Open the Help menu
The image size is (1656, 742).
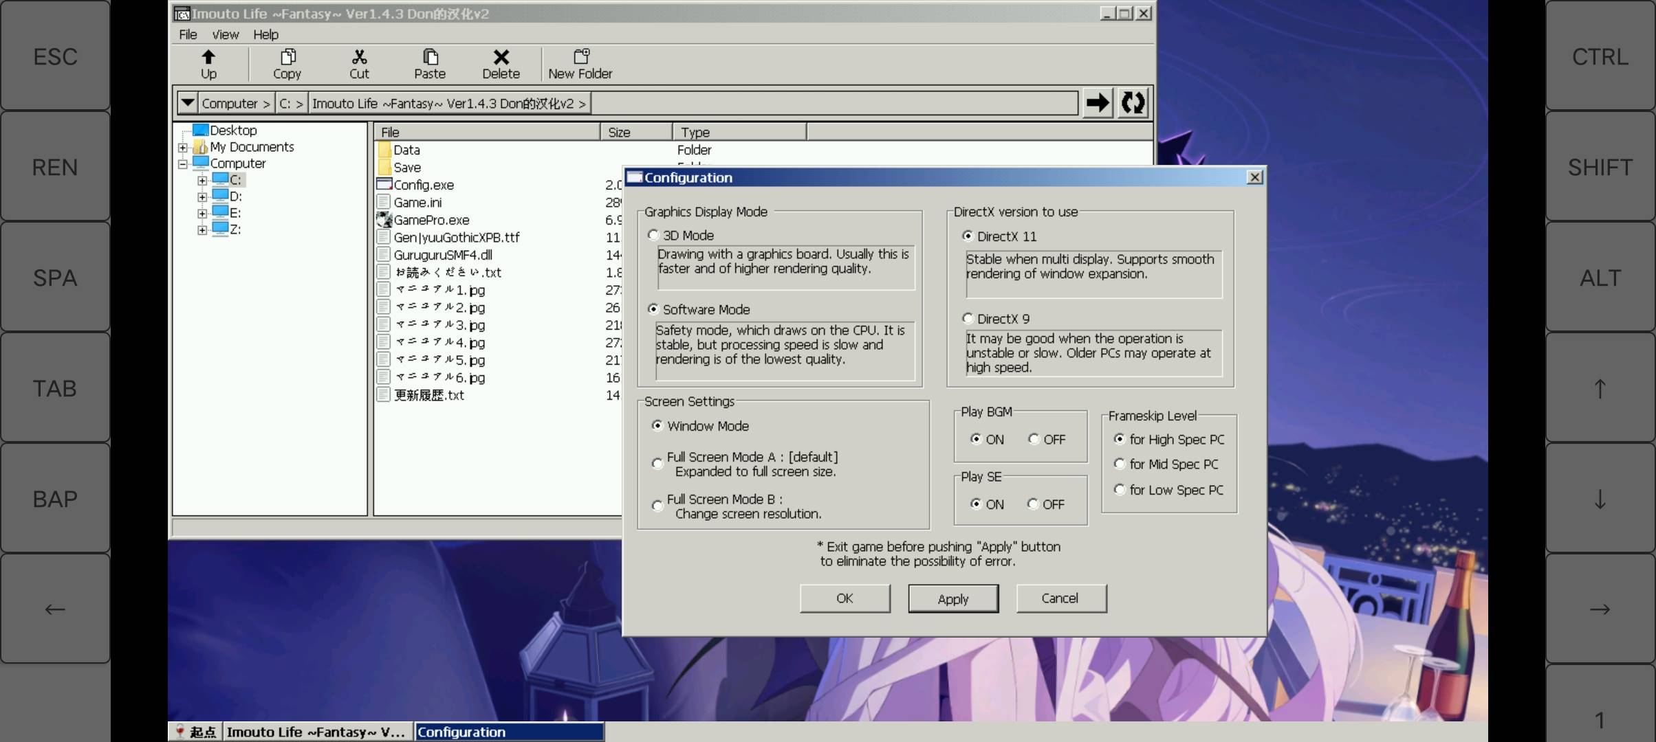click(264, 34)
